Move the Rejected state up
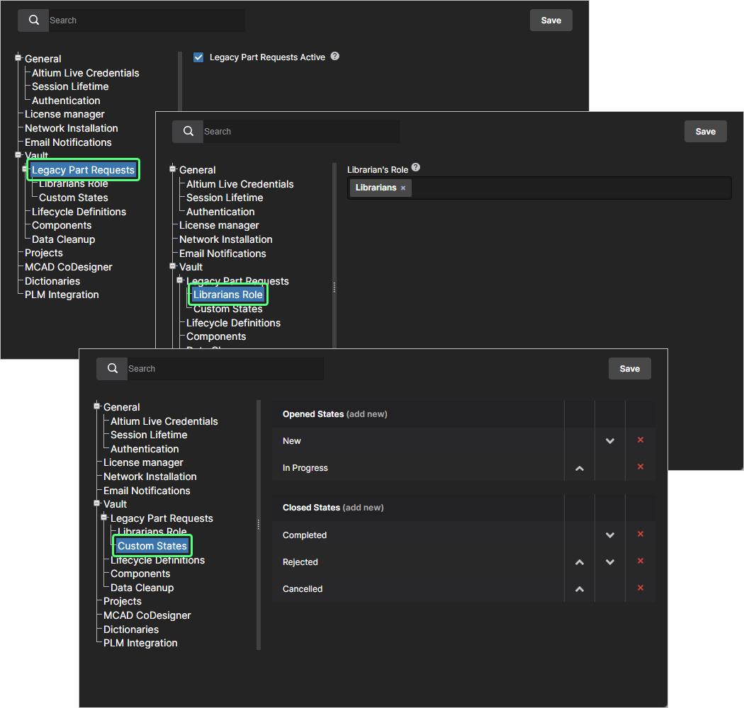This screenshot has height=708, width=744. [580, 562]
